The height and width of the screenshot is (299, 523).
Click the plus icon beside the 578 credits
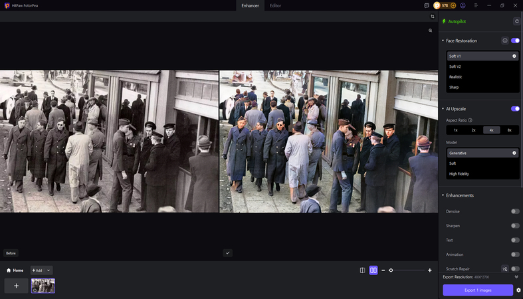(x=453, y=5)
